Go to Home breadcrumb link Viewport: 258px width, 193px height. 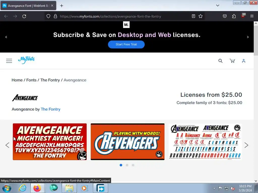click(x=17, y=80)
